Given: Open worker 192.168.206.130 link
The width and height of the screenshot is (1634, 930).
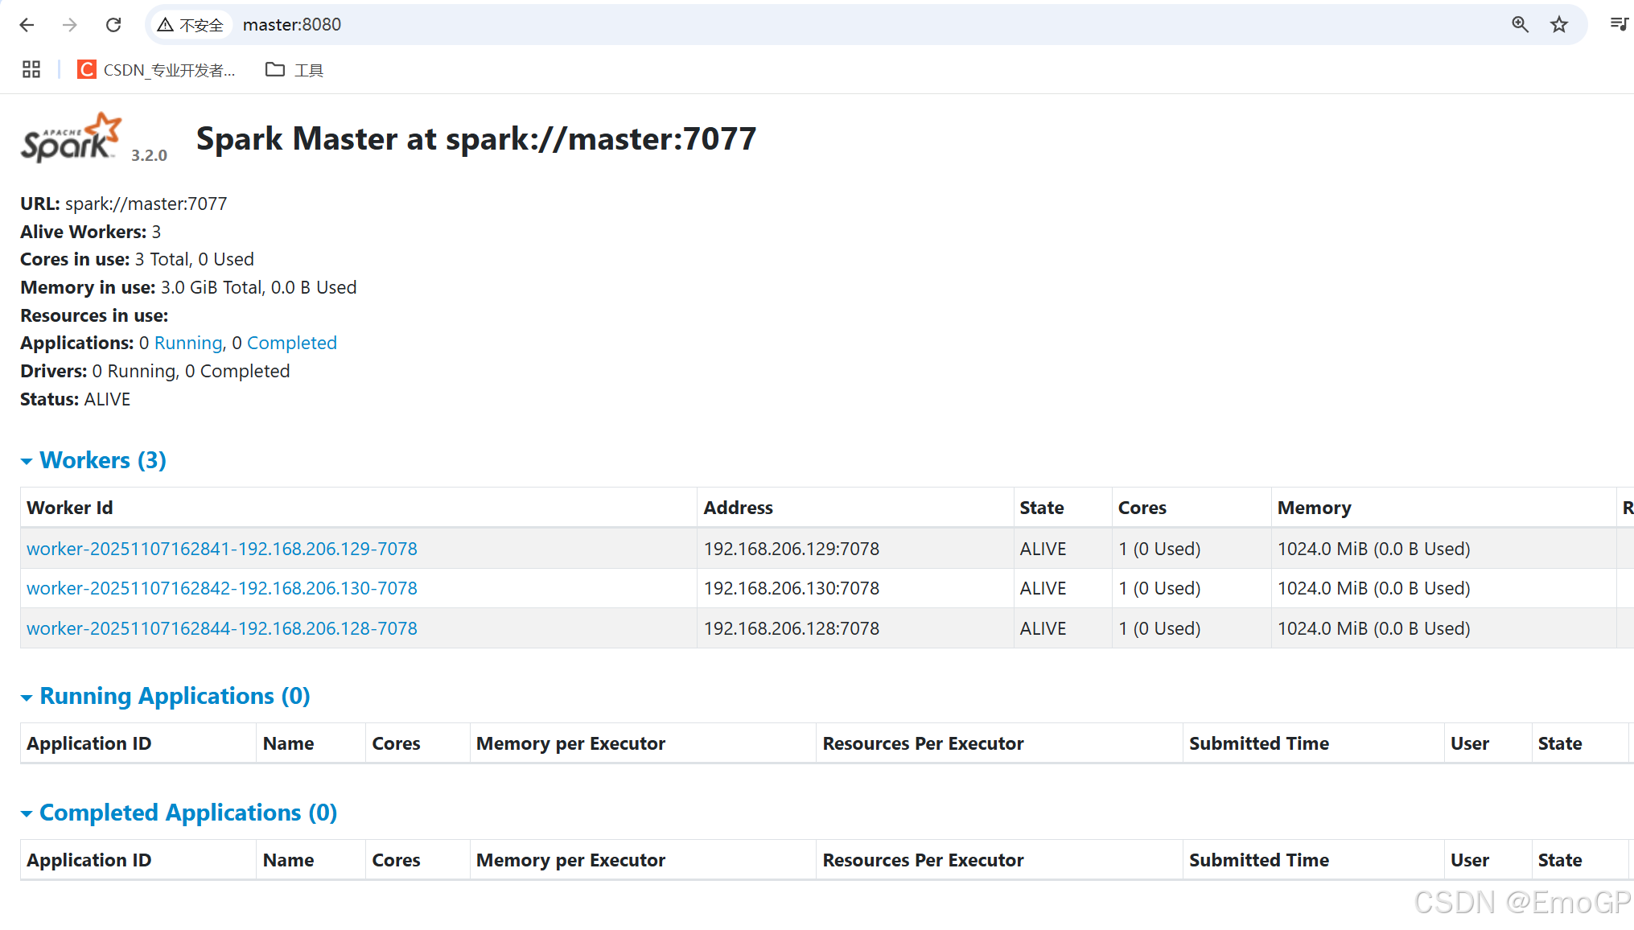Looking at the screenshot, I should tap(221, 588).
